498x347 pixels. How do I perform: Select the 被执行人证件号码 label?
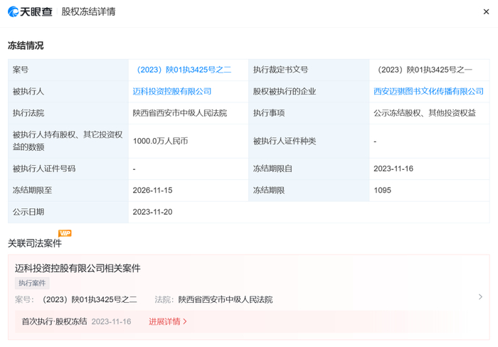[x=44, y=169]
